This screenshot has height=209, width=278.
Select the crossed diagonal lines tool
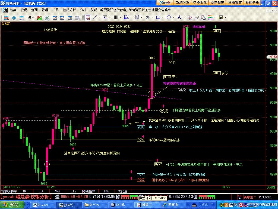coord(148,17)
